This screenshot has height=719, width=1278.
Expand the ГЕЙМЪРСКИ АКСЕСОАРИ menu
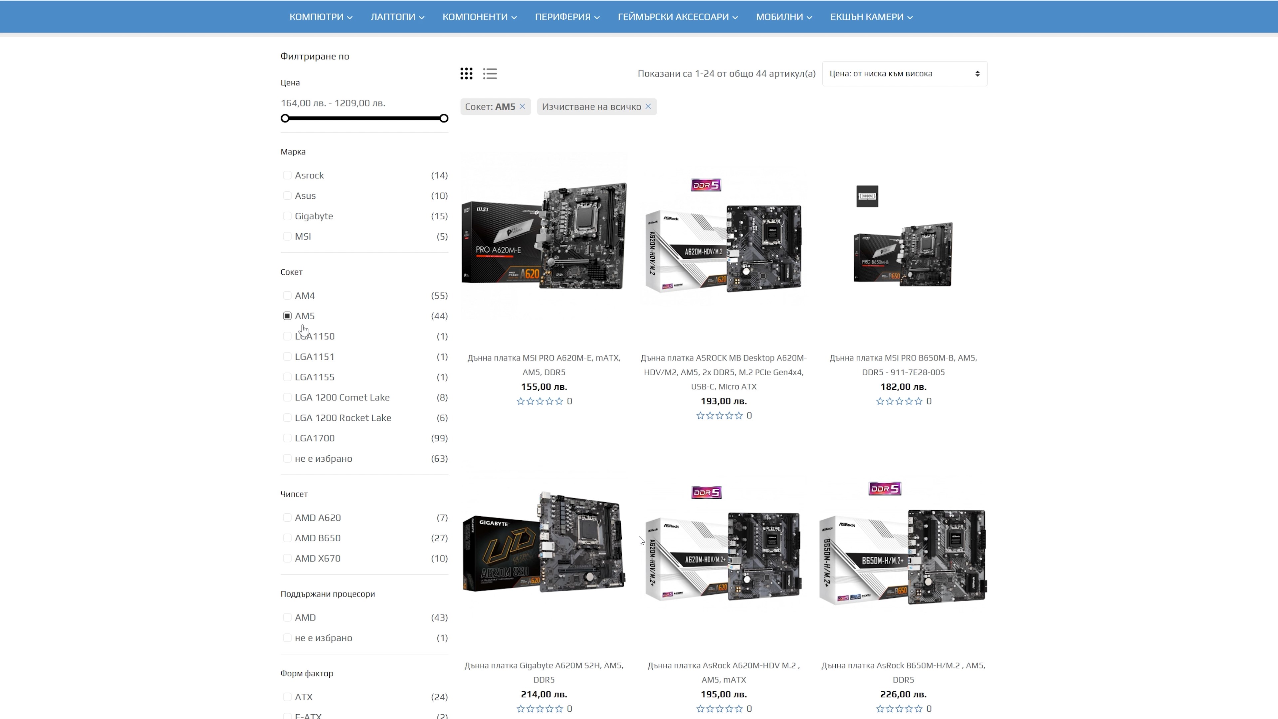tap(678, 17)
